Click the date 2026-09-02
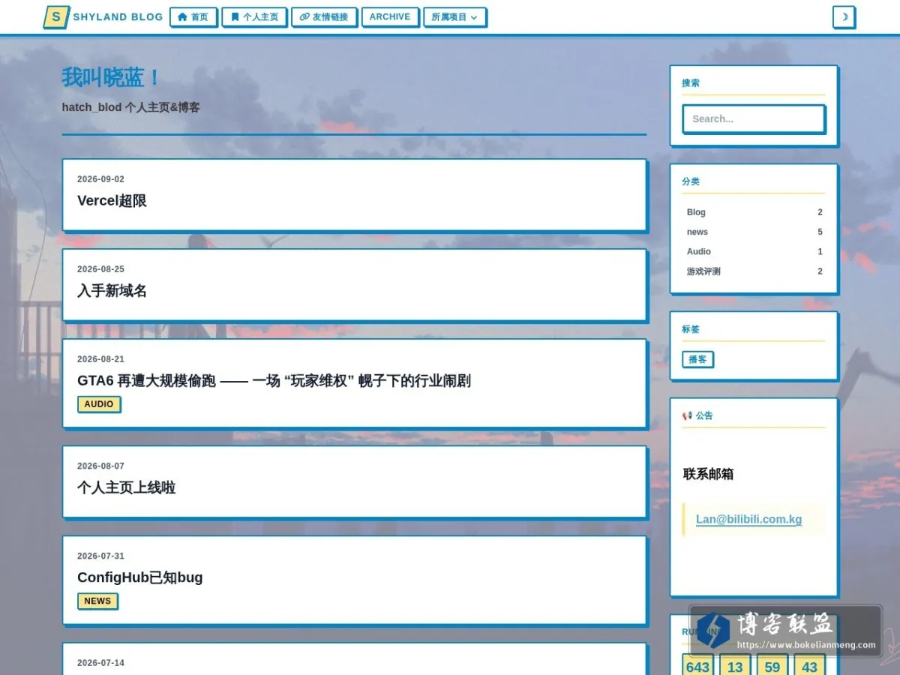 point(100,179)
